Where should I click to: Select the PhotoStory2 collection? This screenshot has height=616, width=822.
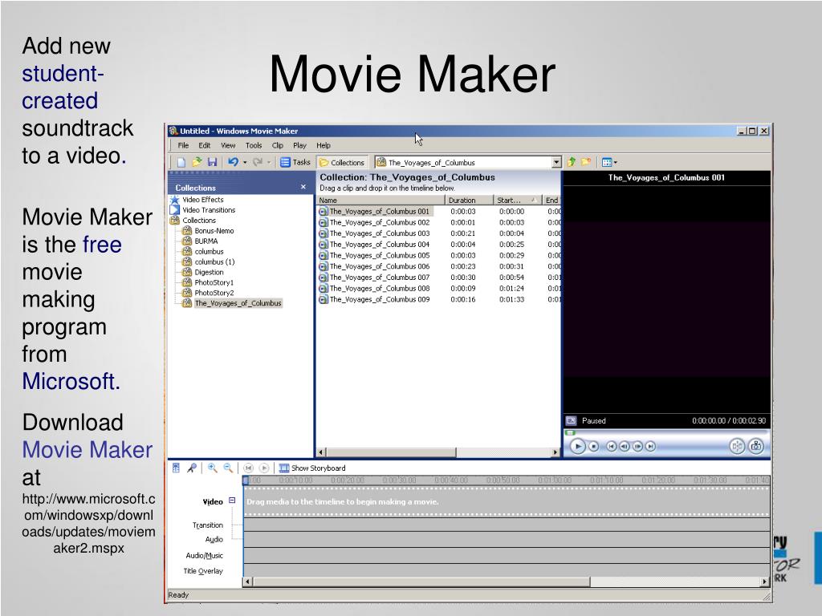pos(214,293)
